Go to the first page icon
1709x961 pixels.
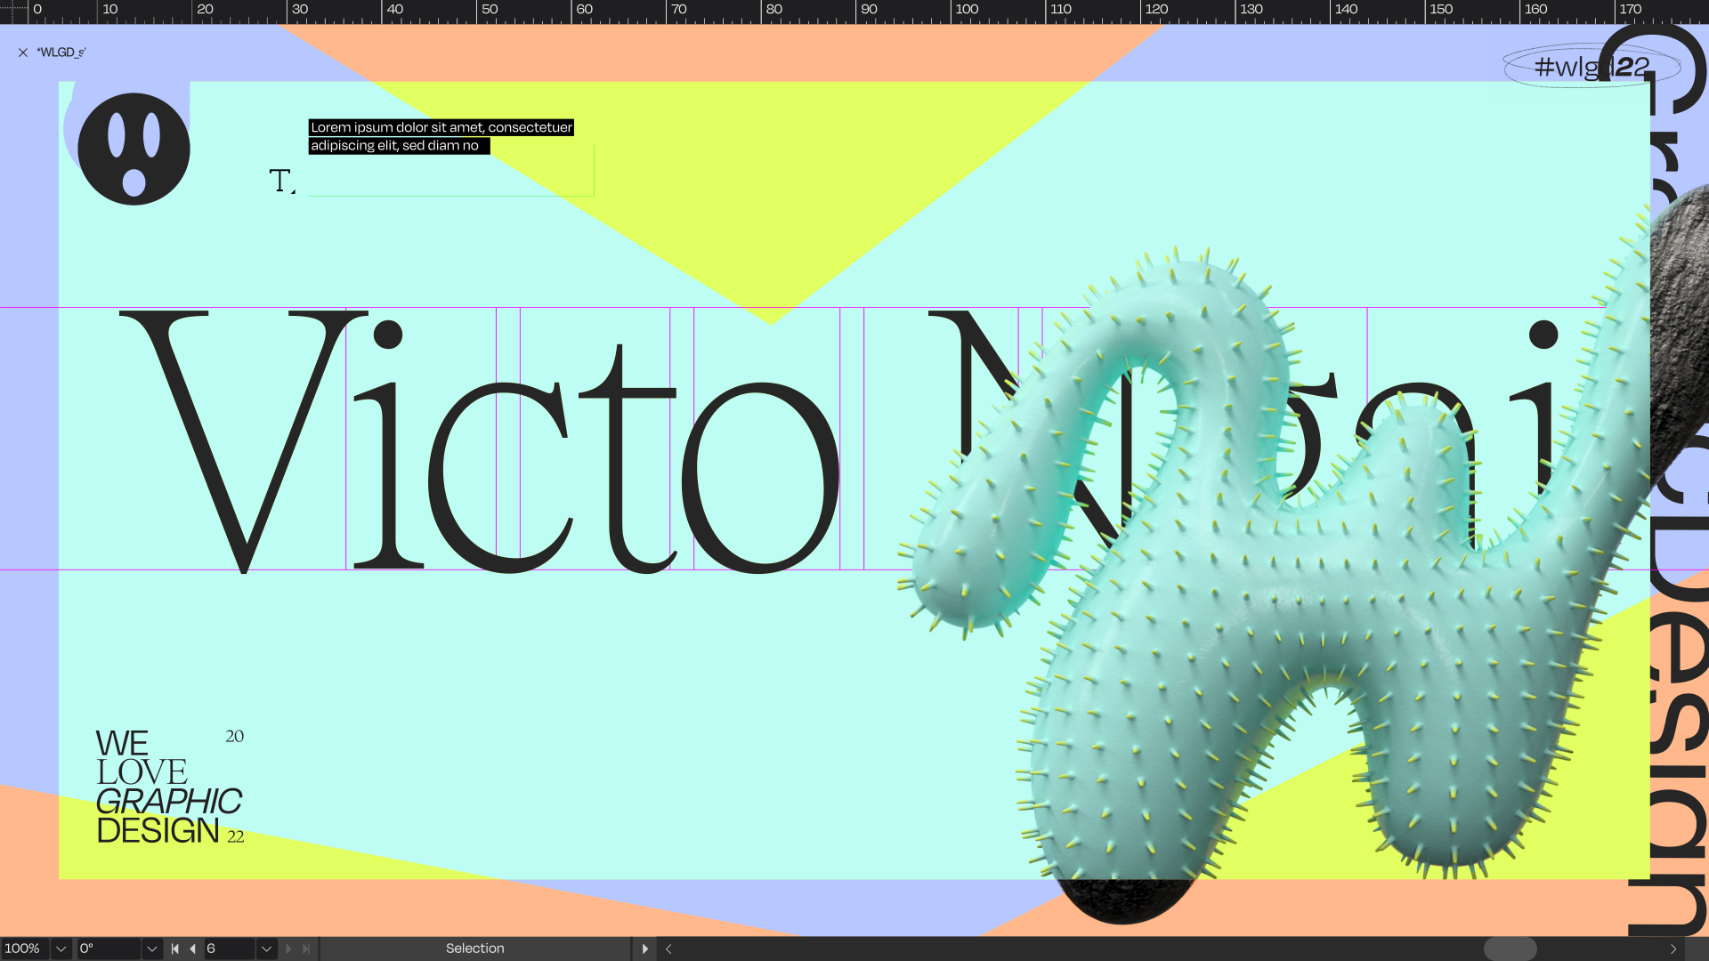(175, 949)
